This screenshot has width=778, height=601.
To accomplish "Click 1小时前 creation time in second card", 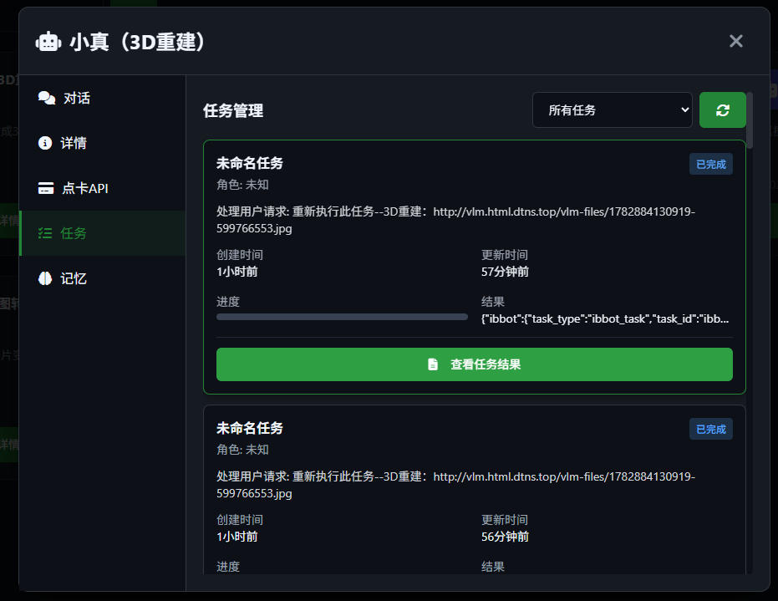I will coord(237,537).
